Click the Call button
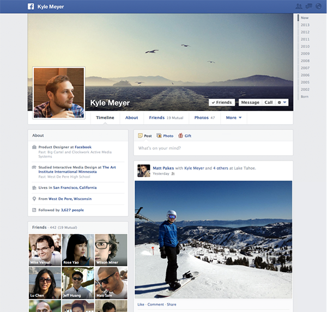The height and width of the screenshot is (312, 327). point(269,102)
